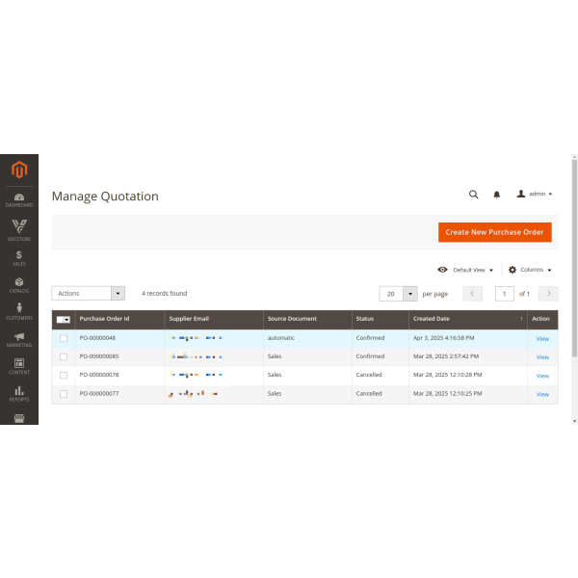578x578 pixels.
Task: Expand the Actions dropdown
Action: pos(88,293)
